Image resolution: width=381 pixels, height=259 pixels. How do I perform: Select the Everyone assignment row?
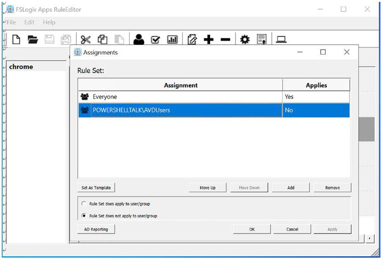click(214, 97)
